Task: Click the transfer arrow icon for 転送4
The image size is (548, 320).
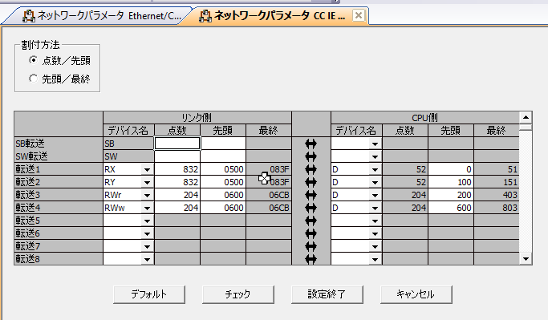Action: point(311,208)
